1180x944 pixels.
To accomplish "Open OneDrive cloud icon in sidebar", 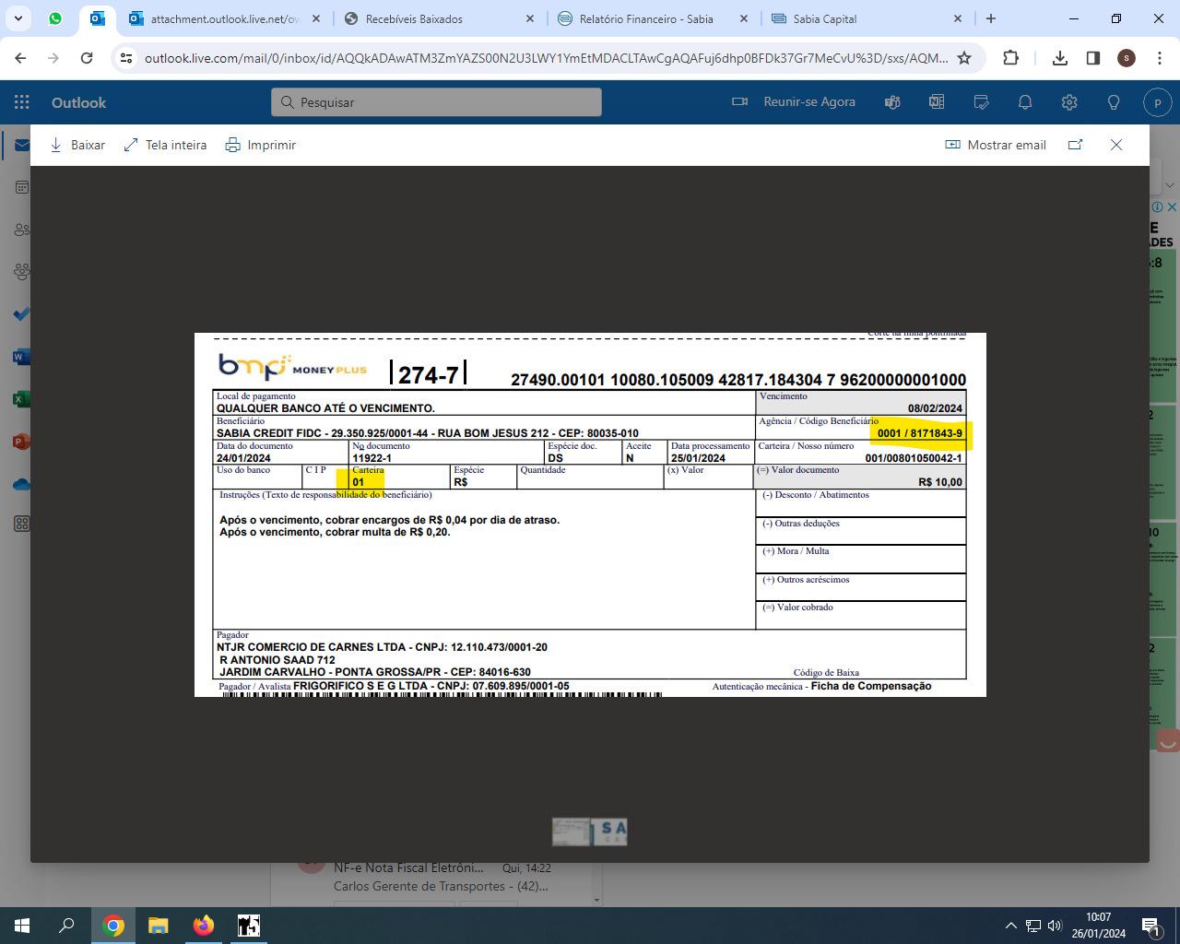I will [22, 484].
